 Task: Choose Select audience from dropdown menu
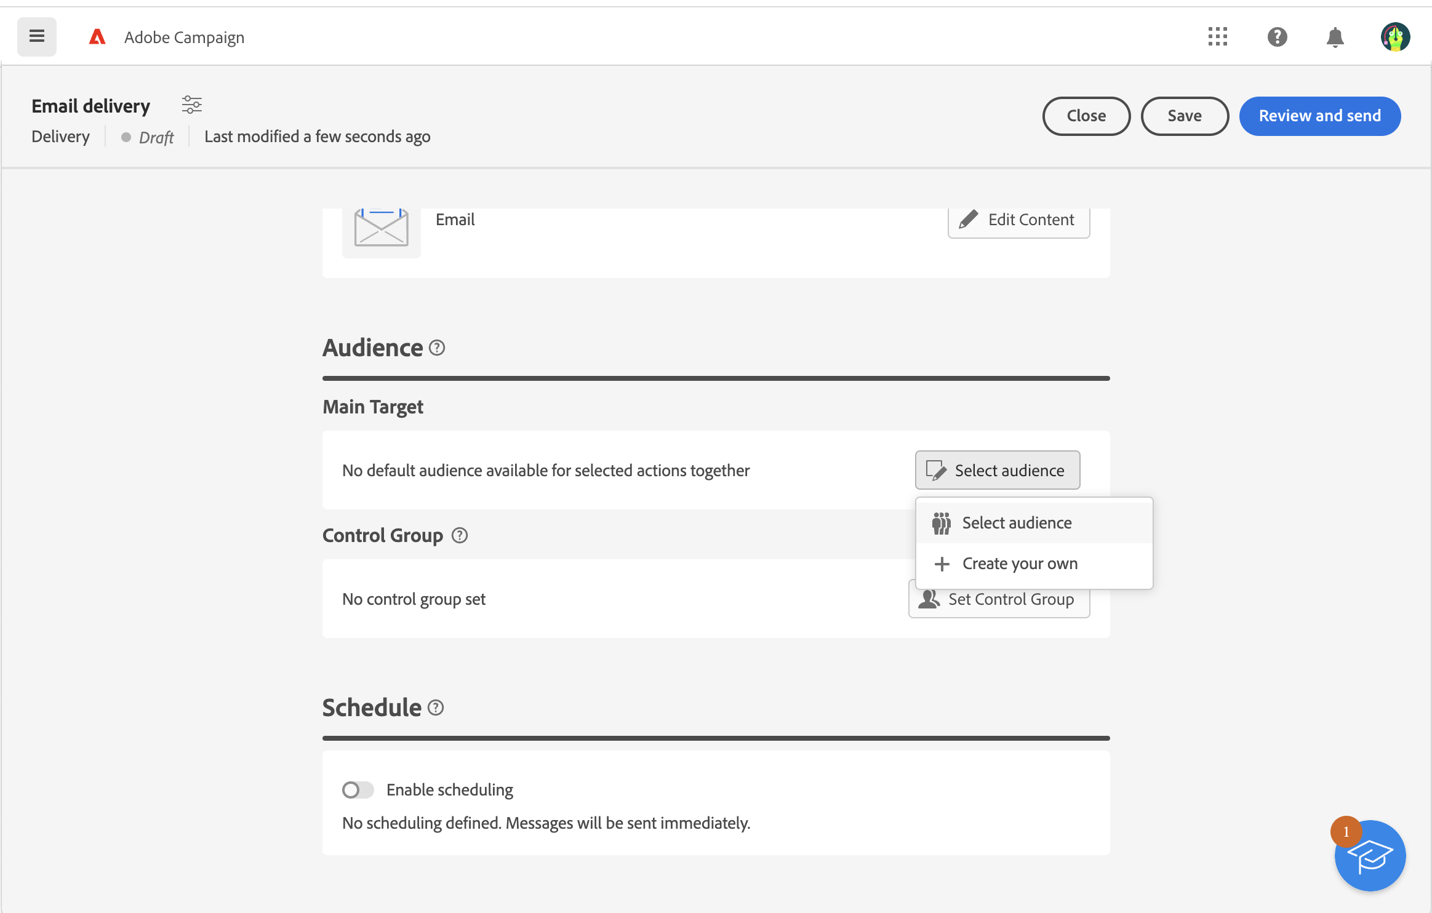[1017, 523]
